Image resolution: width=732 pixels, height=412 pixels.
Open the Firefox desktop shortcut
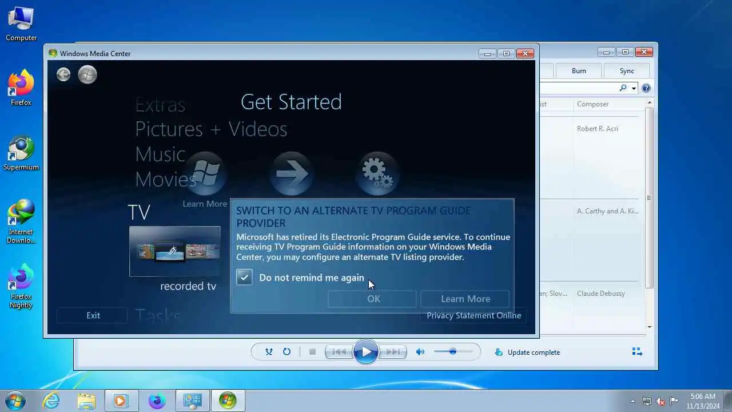[x=21, y=88]
